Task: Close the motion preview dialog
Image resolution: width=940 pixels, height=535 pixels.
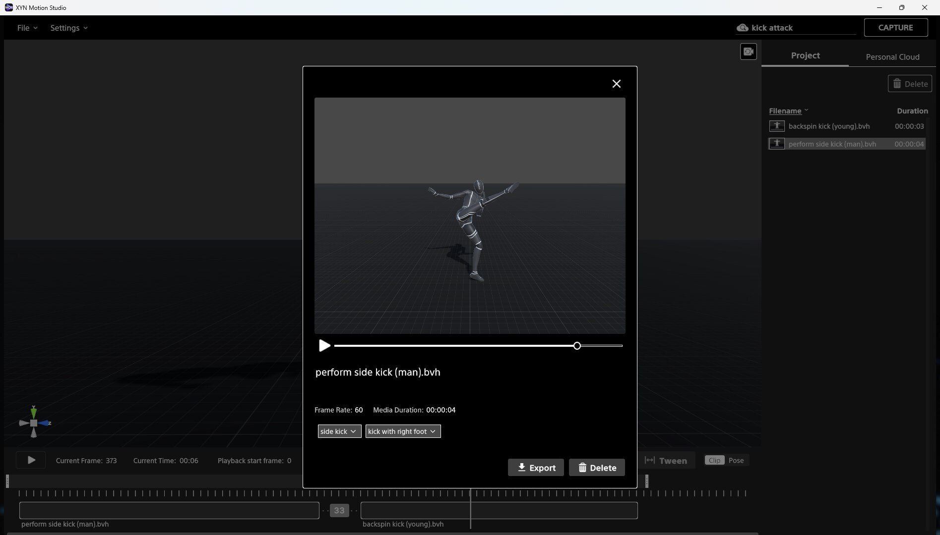Action: pos(616,84)
